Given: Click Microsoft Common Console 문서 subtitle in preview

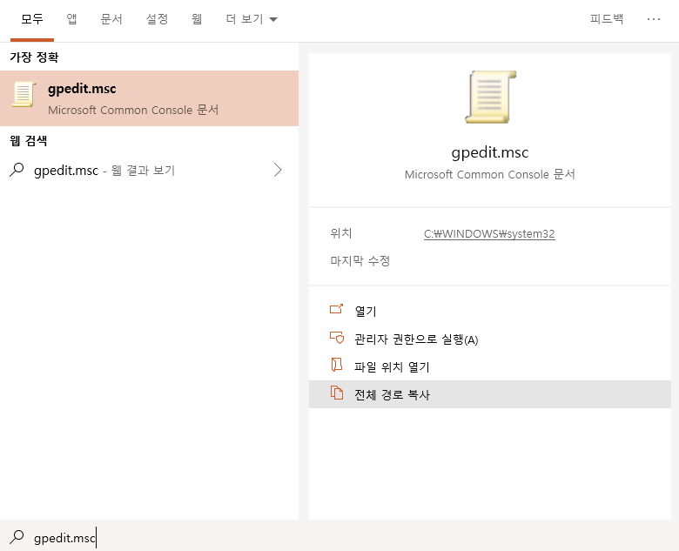Looking at the screenshot, I should [490, 175].
